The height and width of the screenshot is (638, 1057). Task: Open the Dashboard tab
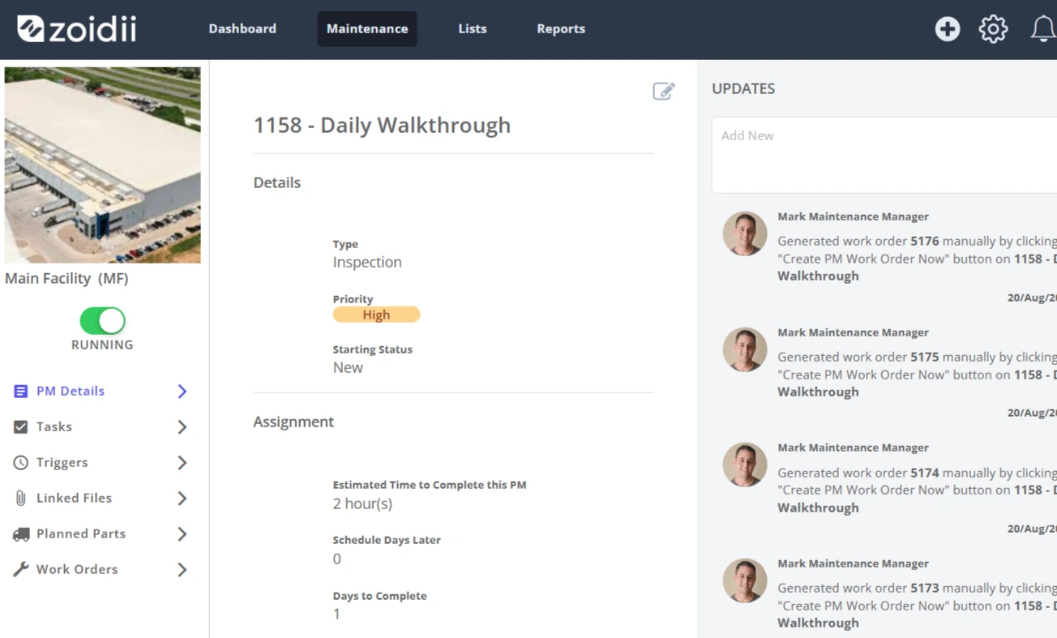[242, 28]
